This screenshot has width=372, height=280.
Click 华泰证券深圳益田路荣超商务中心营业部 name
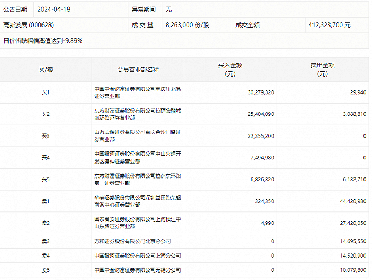coord(138,201)
